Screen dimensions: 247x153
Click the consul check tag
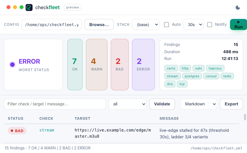[211, 76]
